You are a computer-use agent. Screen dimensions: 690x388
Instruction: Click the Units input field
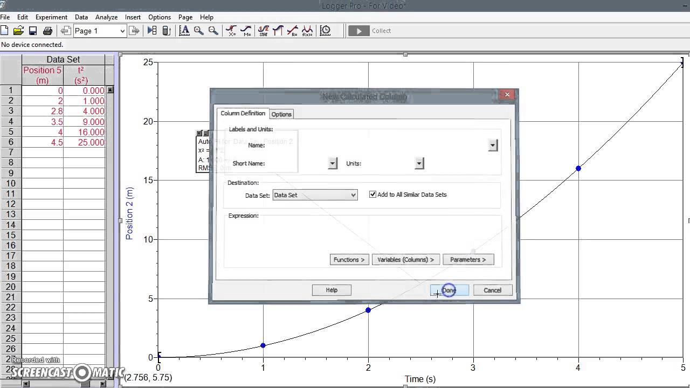click(389, 163)
